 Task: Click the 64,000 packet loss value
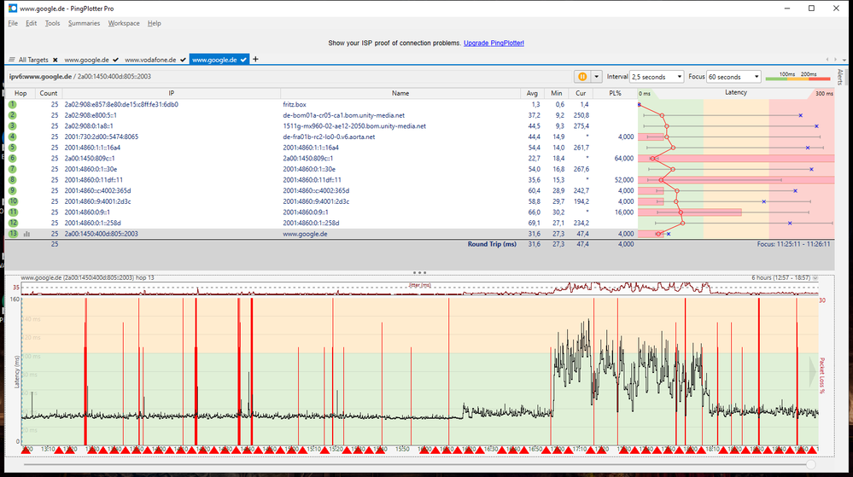624,158
